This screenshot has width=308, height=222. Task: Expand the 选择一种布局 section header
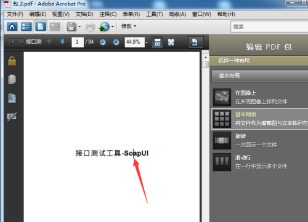(259, 60)
